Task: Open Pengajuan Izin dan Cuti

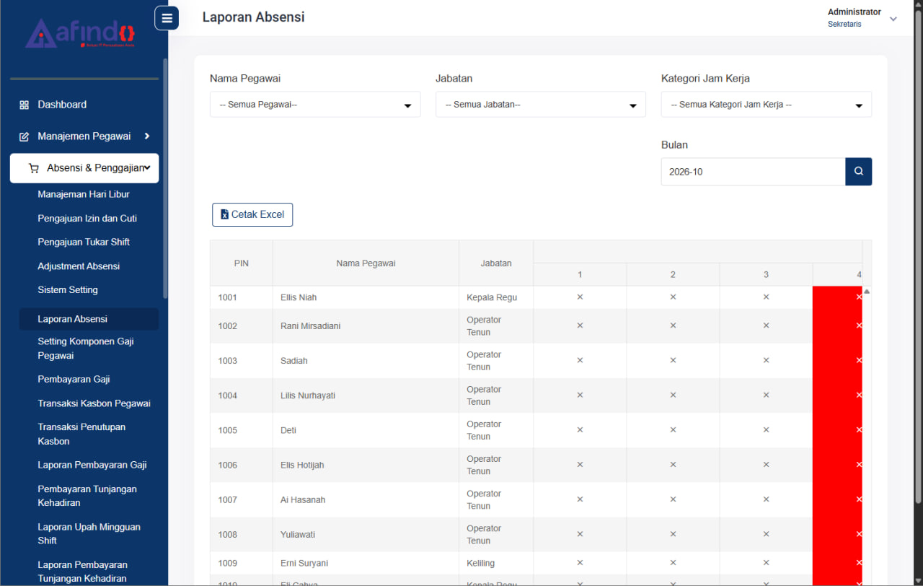Action: coord(87,218)
